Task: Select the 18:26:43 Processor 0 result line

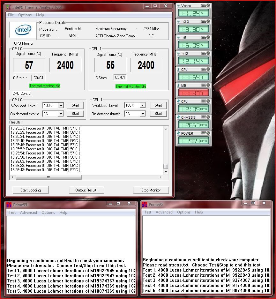Action: coord(45,170)
